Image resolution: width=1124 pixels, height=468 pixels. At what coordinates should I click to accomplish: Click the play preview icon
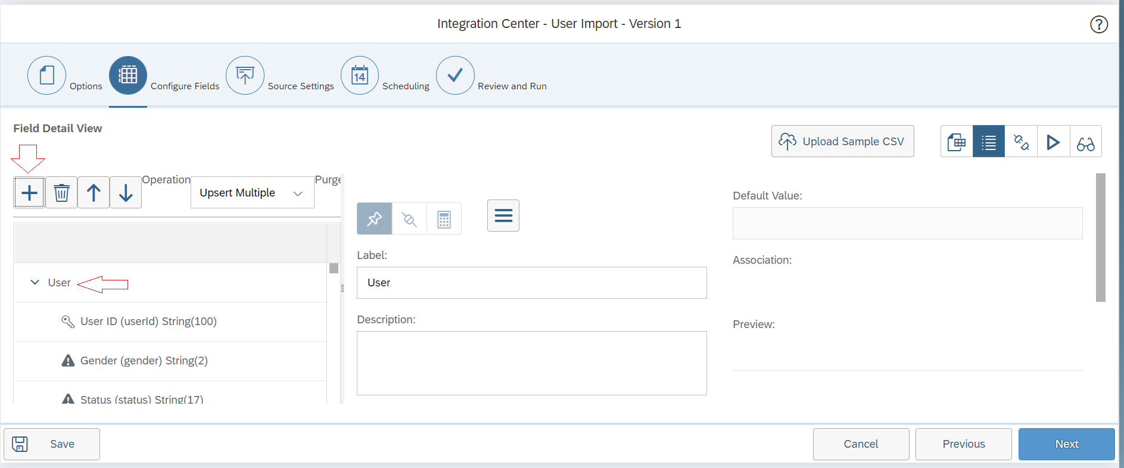pyautogui.click(x=1053, y=142)
